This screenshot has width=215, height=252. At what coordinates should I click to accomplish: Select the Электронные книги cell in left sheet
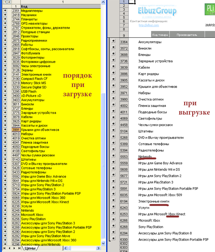click(x=61, y=74)
